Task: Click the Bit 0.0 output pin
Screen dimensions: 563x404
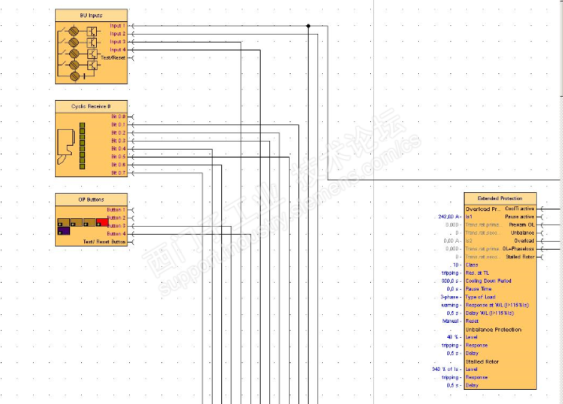Action: [131, 117]
